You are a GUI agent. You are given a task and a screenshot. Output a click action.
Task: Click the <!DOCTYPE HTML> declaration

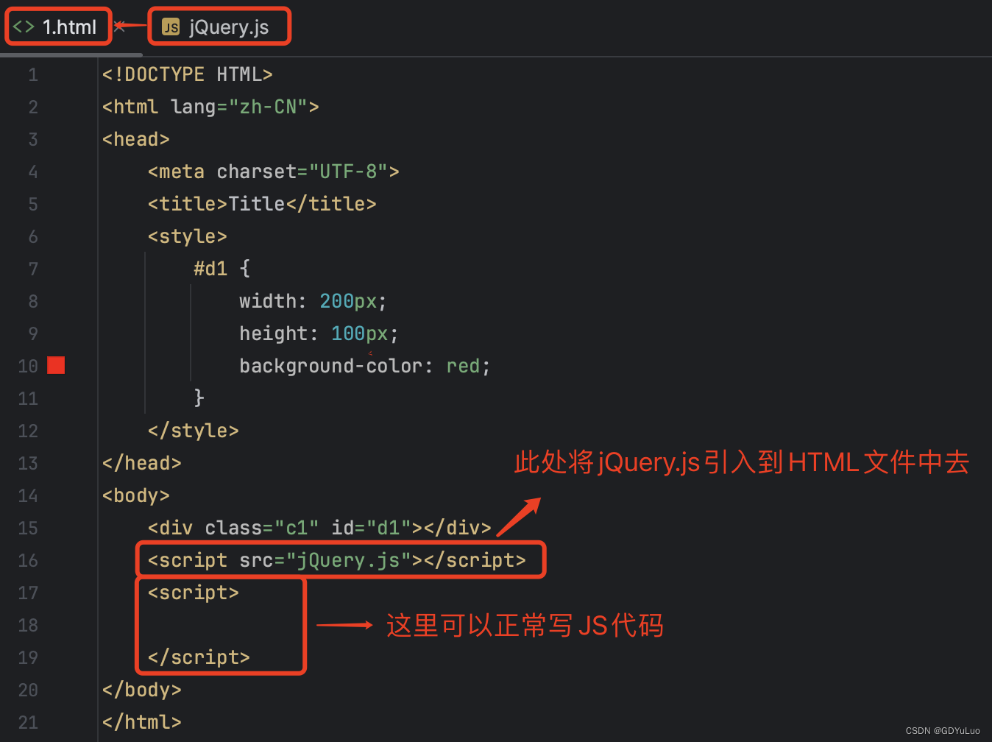point(188,74)
